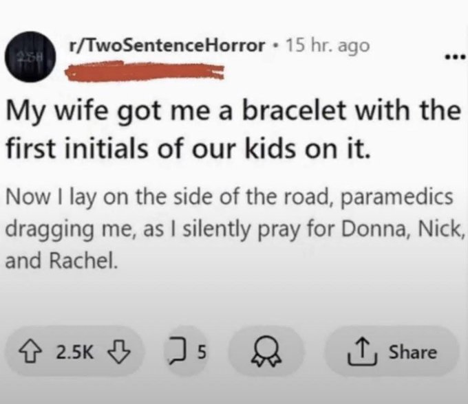Click the name Rachel in post
This screenshot has width=468, height=404.
point(82,260)
